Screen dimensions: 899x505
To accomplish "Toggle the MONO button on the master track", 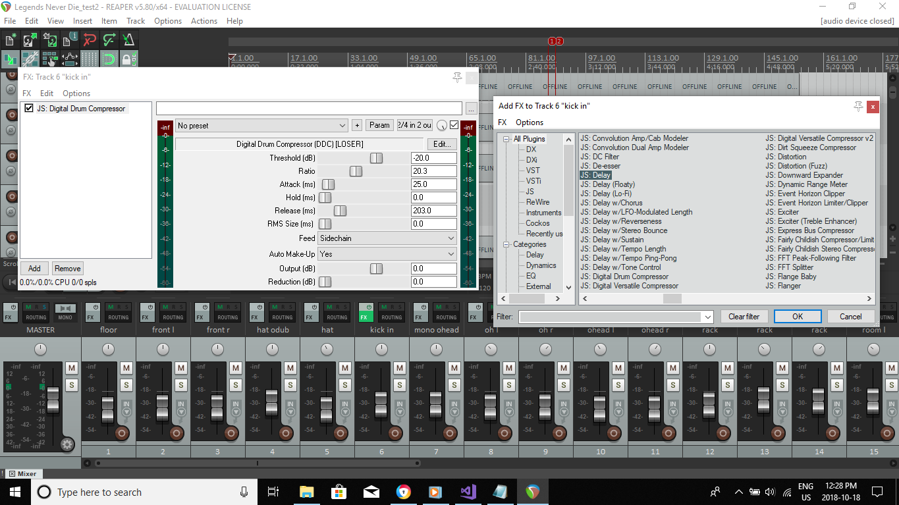I will point(65,312).
